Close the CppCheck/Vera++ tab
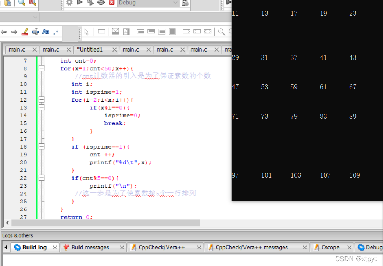Image resolution: width=383 pixels, height=266 pixels. coord(199,247)
